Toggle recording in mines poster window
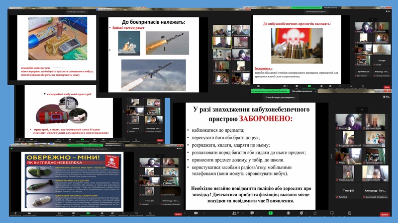The width and height of the screenshot is (398, 223). pos(102,213)
